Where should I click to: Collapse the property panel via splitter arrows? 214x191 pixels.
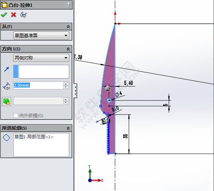[x=75, y=91]
